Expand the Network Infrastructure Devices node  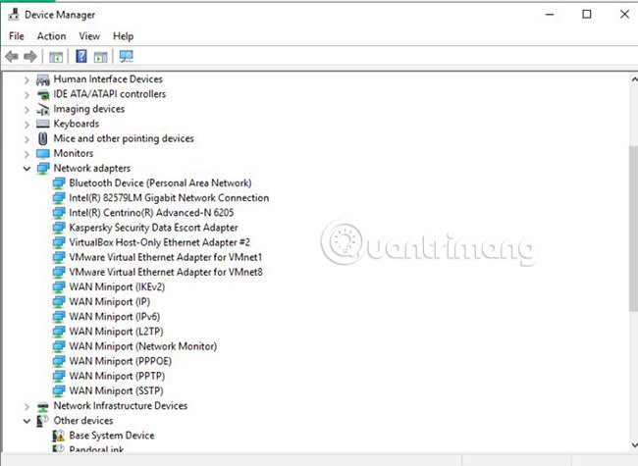[27, 406]
